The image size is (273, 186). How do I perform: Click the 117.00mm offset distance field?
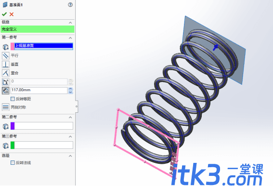tap(39, 90)
